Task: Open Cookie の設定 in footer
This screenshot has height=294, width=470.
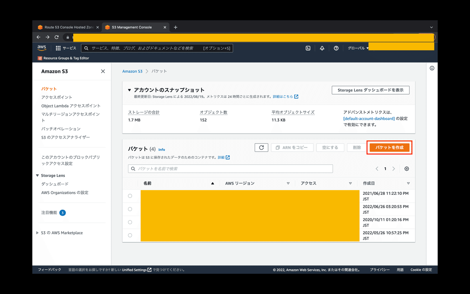Action: (421, 270)
